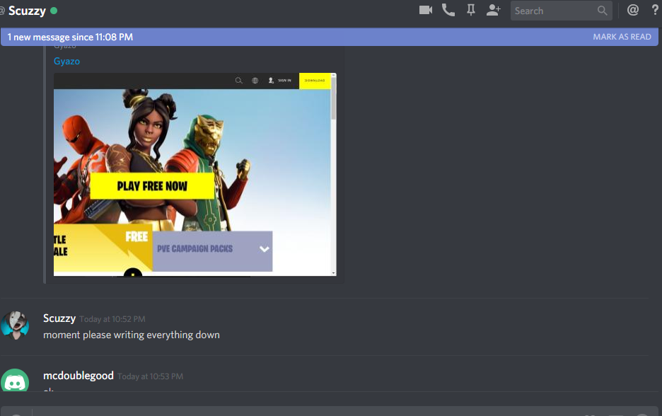Click the mcdoublegood username
Screen dimensions: 662x416
(78, 376)
